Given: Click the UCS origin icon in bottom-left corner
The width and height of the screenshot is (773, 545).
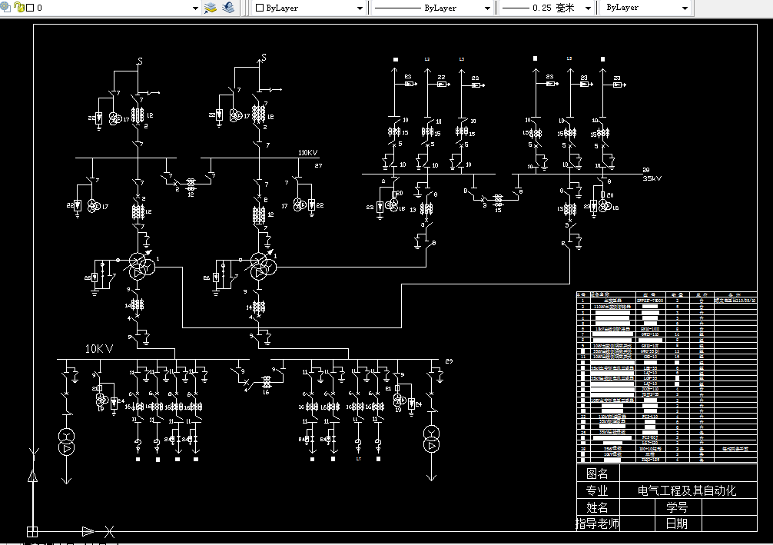Looking at the screenshot, I should pyautogui.click(x=32, y=531).
